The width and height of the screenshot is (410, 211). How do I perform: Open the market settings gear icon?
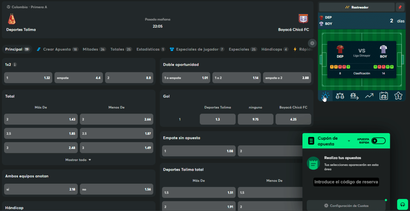pos(312,43)
